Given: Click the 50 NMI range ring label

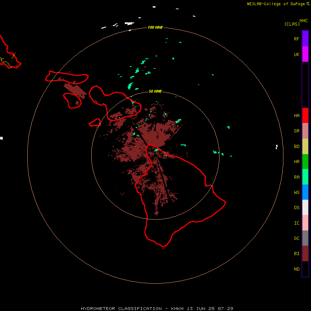Looking at the screenshot, I should point(155,91).
